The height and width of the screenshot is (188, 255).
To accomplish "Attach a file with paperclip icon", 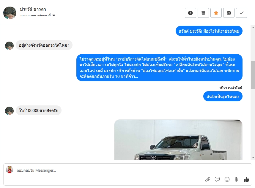I will click(208, 179).
